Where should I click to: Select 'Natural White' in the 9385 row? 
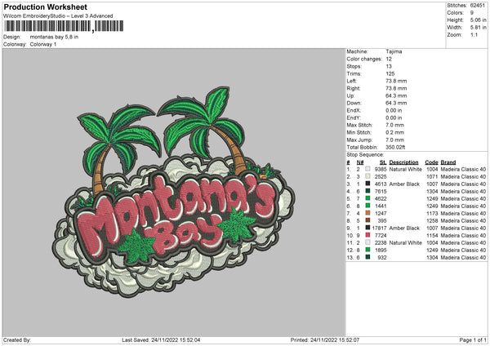[405, 169]
